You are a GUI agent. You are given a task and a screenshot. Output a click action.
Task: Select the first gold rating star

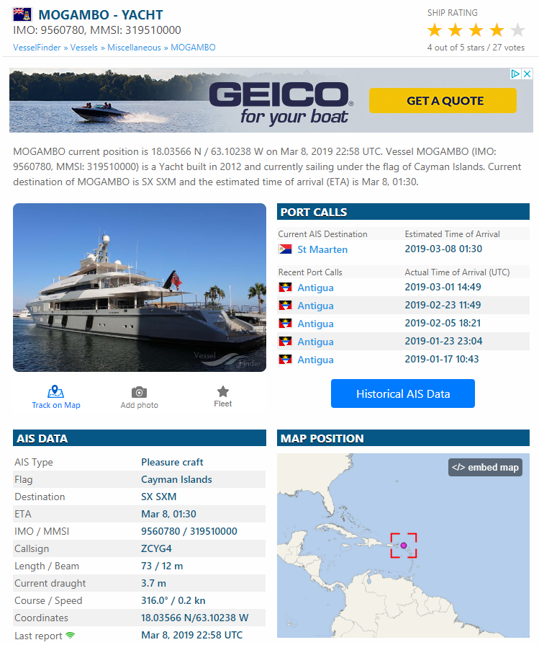pyautogui.click(x=435, y=30)
